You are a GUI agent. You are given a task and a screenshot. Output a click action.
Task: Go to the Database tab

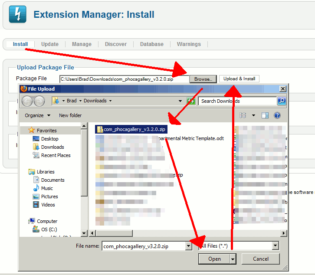coord(152,44)
